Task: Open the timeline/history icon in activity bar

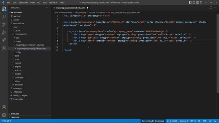Action: (4, 48)
